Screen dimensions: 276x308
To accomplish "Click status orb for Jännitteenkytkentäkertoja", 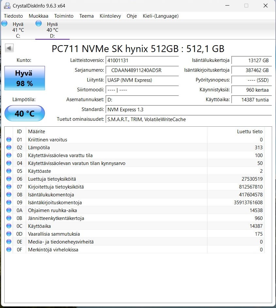I will 9,218.
